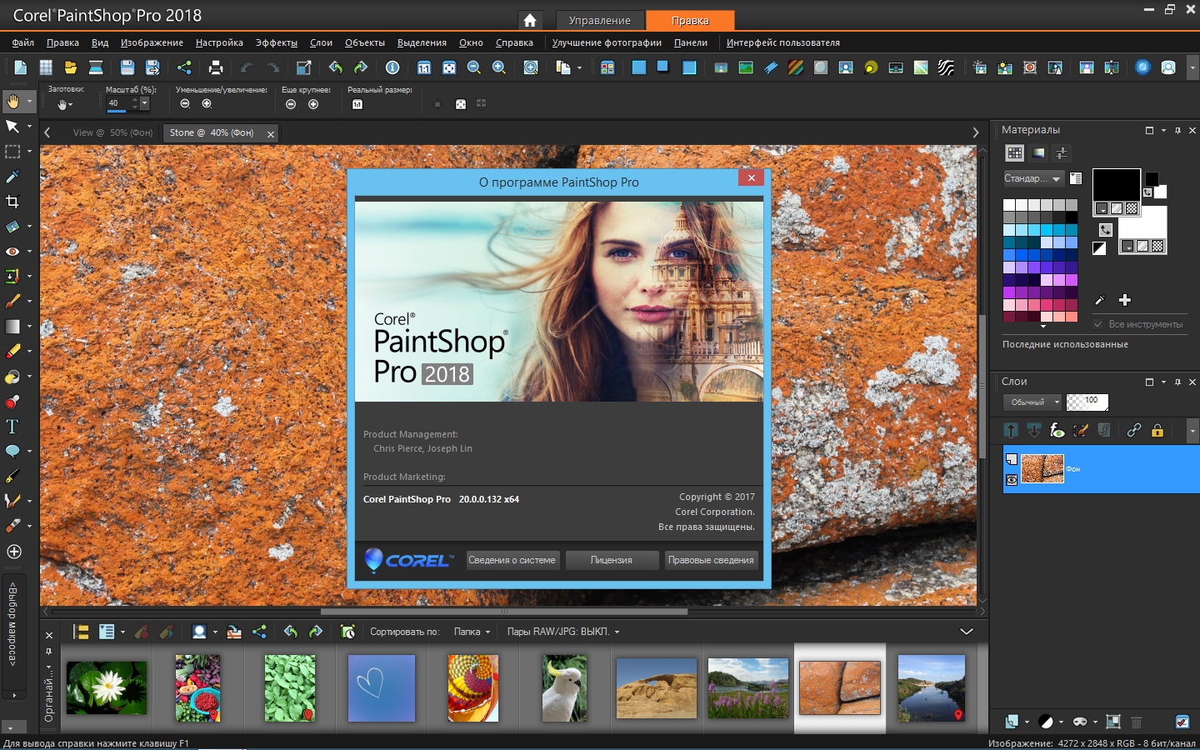Click the Link layers icon in Layers panel
The width and height of the screenshot is (1200, 750).
coord(1133,431)
